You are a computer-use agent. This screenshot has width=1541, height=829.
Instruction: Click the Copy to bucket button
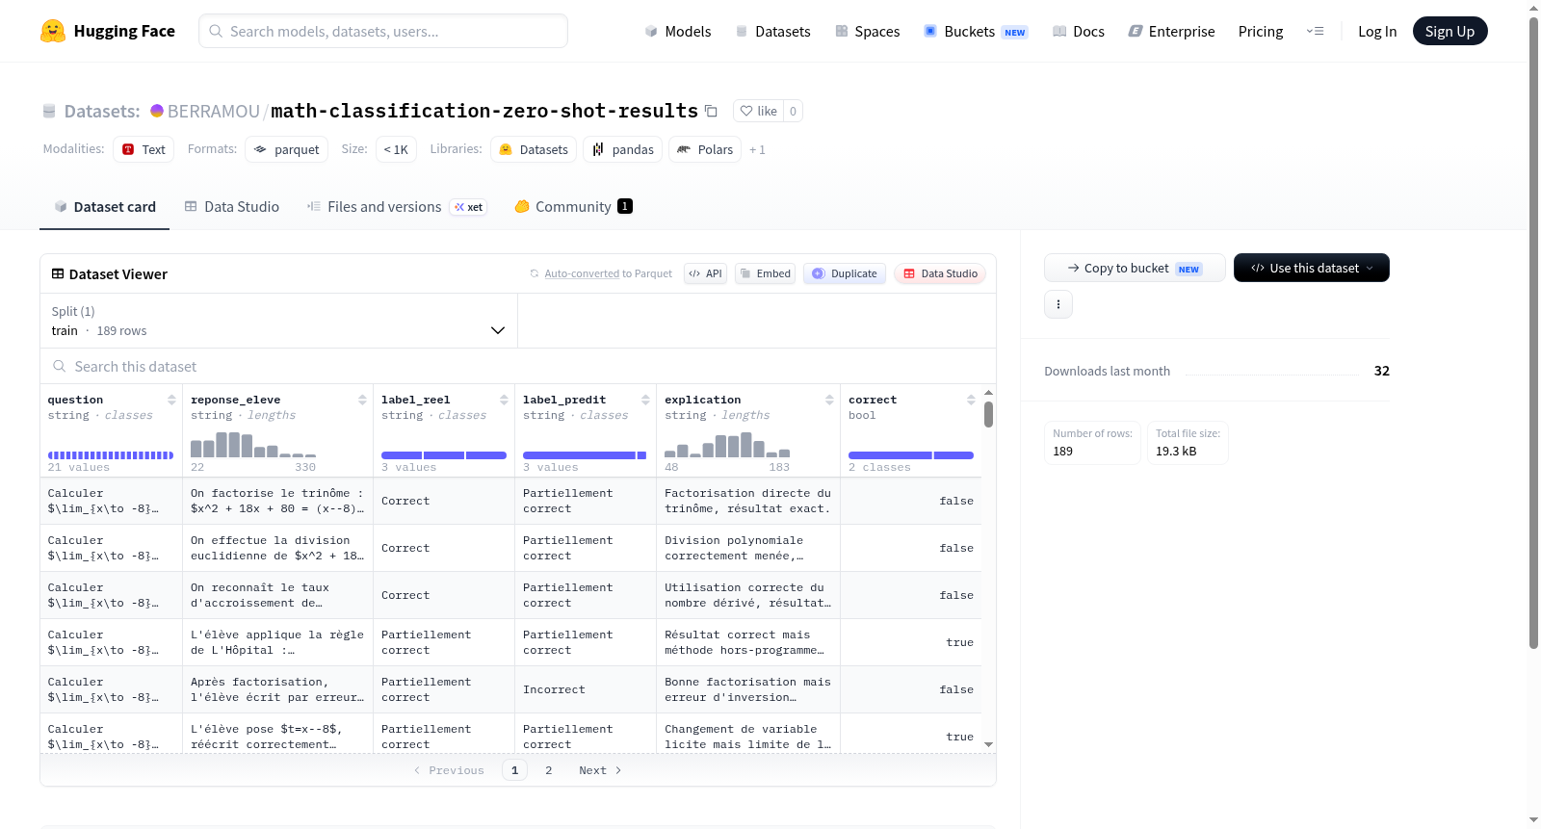pos(1135,268)
